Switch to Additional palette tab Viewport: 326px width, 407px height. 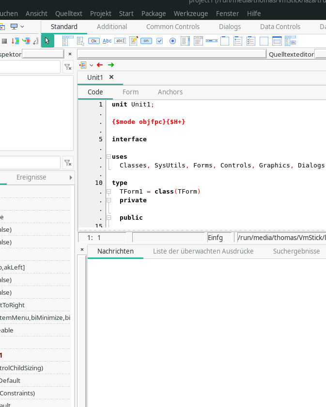tap(112, 27)
